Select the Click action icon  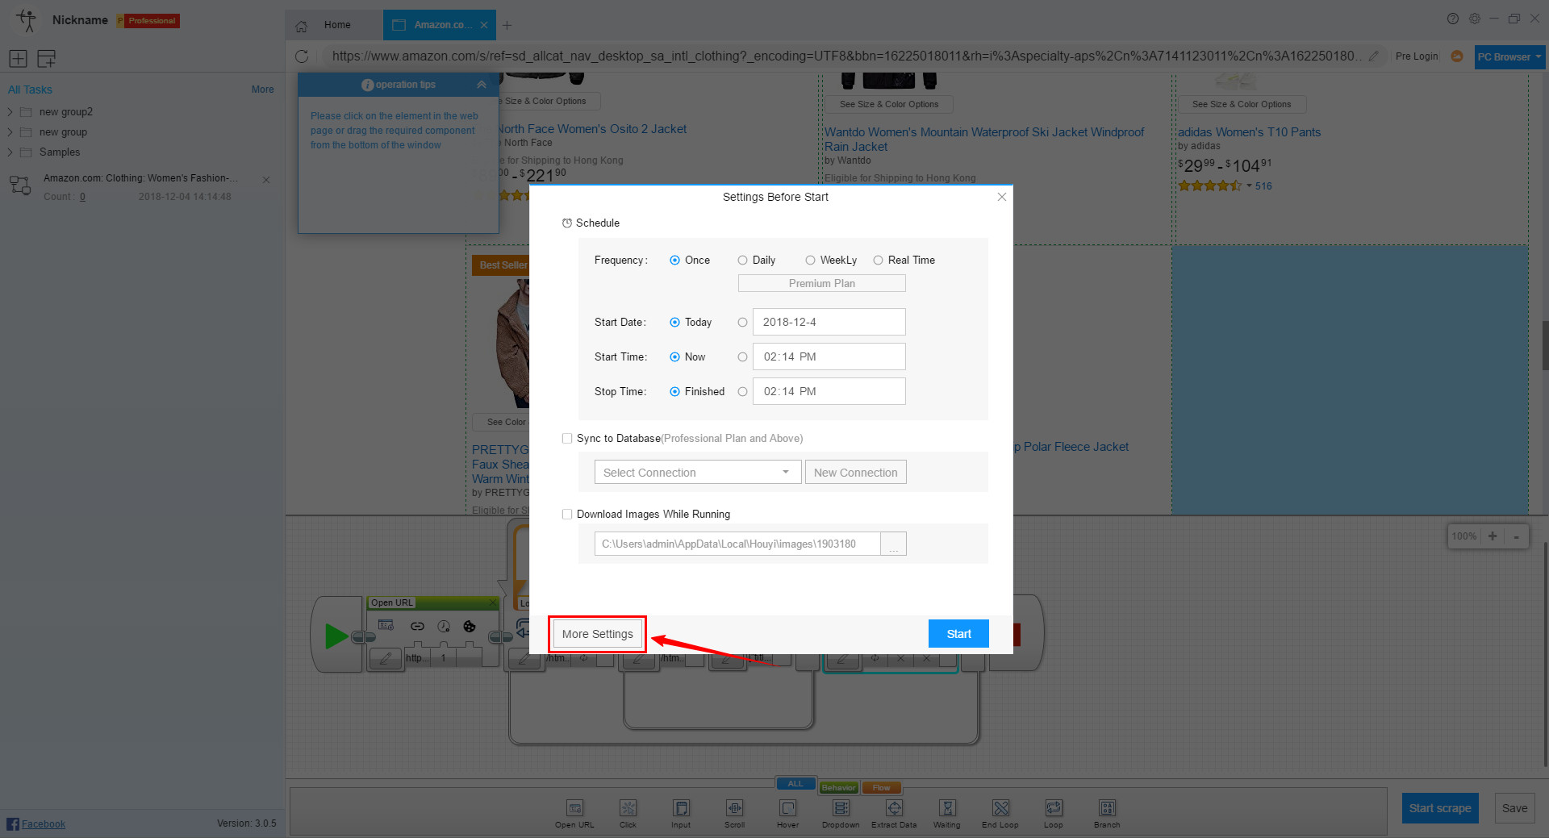[628, 808]
